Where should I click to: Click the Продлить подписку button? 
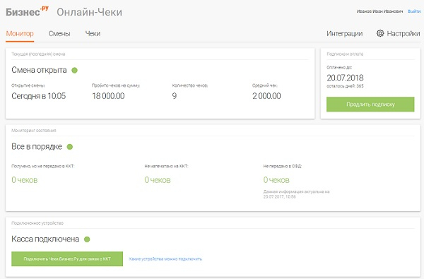370,105
